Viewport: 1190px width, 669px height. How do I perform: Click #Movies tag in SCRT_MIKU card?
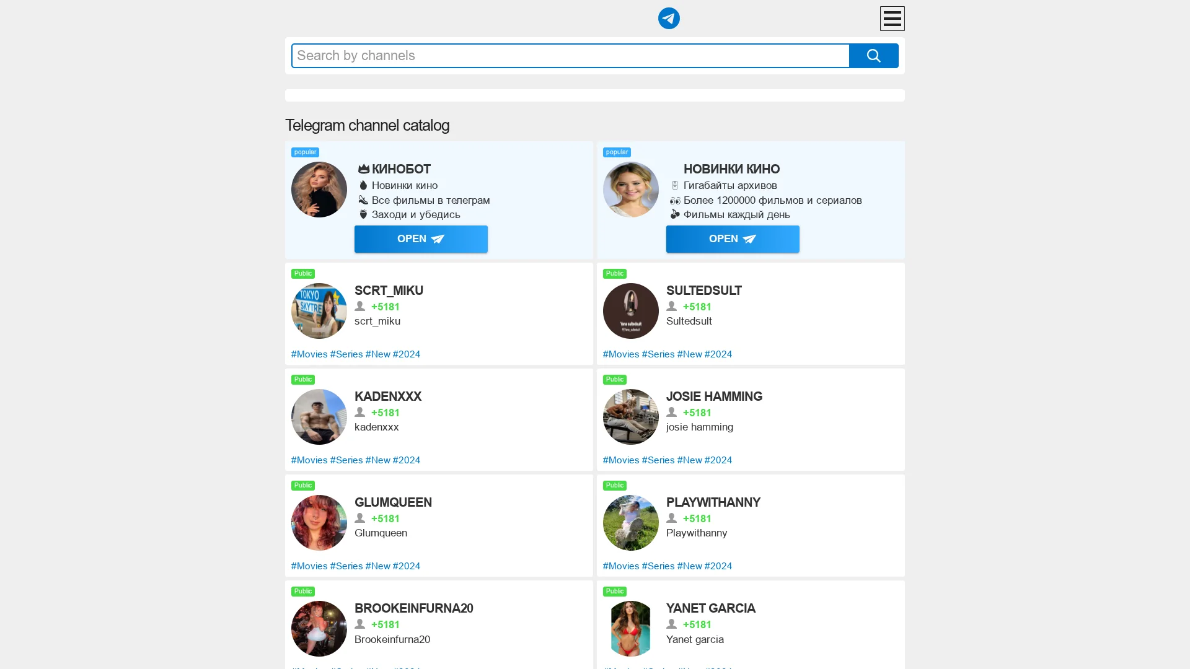point(309,354)
